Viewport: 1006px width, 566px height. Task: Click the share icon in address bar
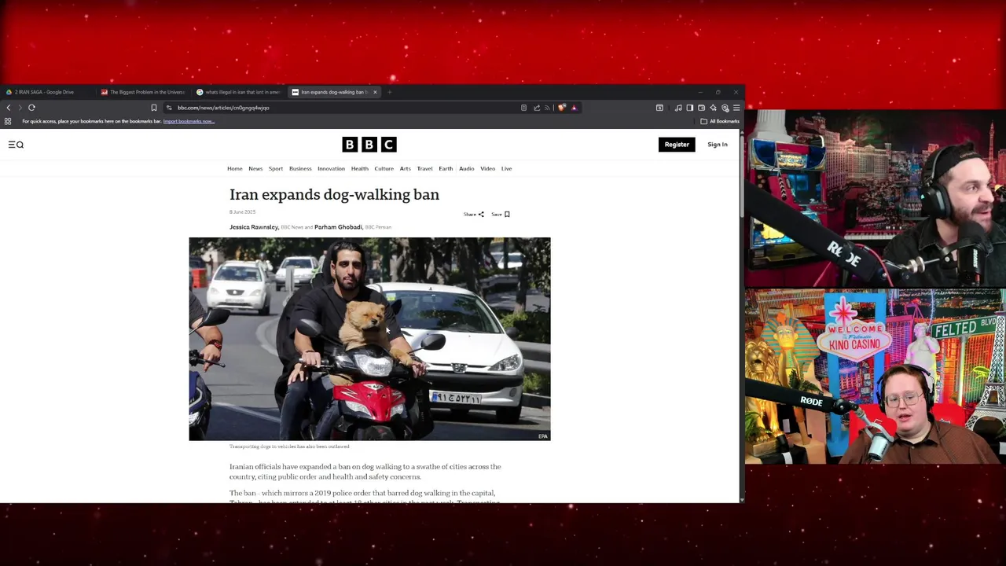[537, 108]
